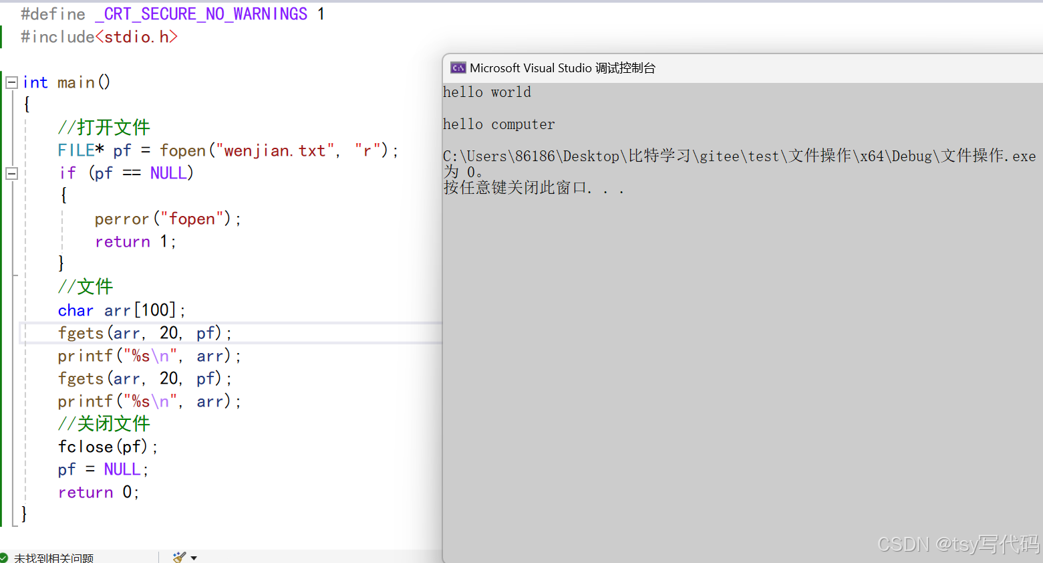Open the code cleanup dropdown arrow
1043x563 pixels.
pyautogui.click(x=194, y=558)
